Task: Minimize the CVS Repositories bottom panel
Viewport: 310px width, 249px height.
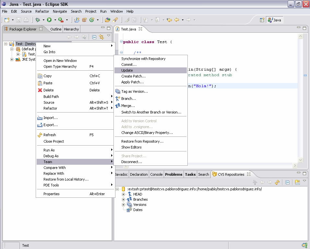Action: [x=299, y=173]
